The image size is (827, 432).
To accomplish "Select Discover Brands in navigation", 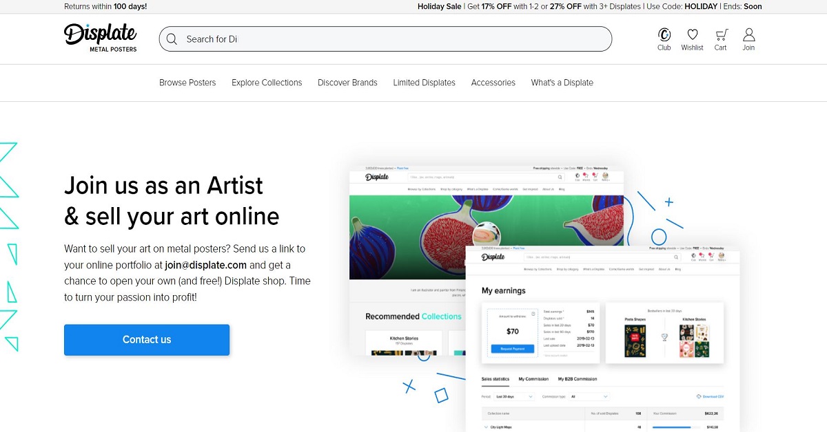I will tap(347, 83).
